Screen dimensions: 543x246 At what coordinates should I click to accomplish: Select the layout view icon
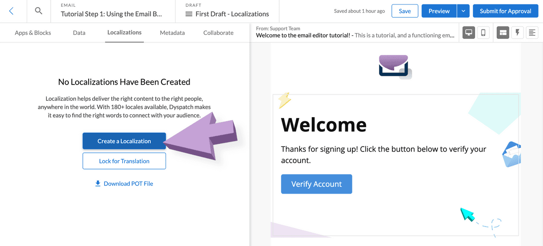coord(503,33)
